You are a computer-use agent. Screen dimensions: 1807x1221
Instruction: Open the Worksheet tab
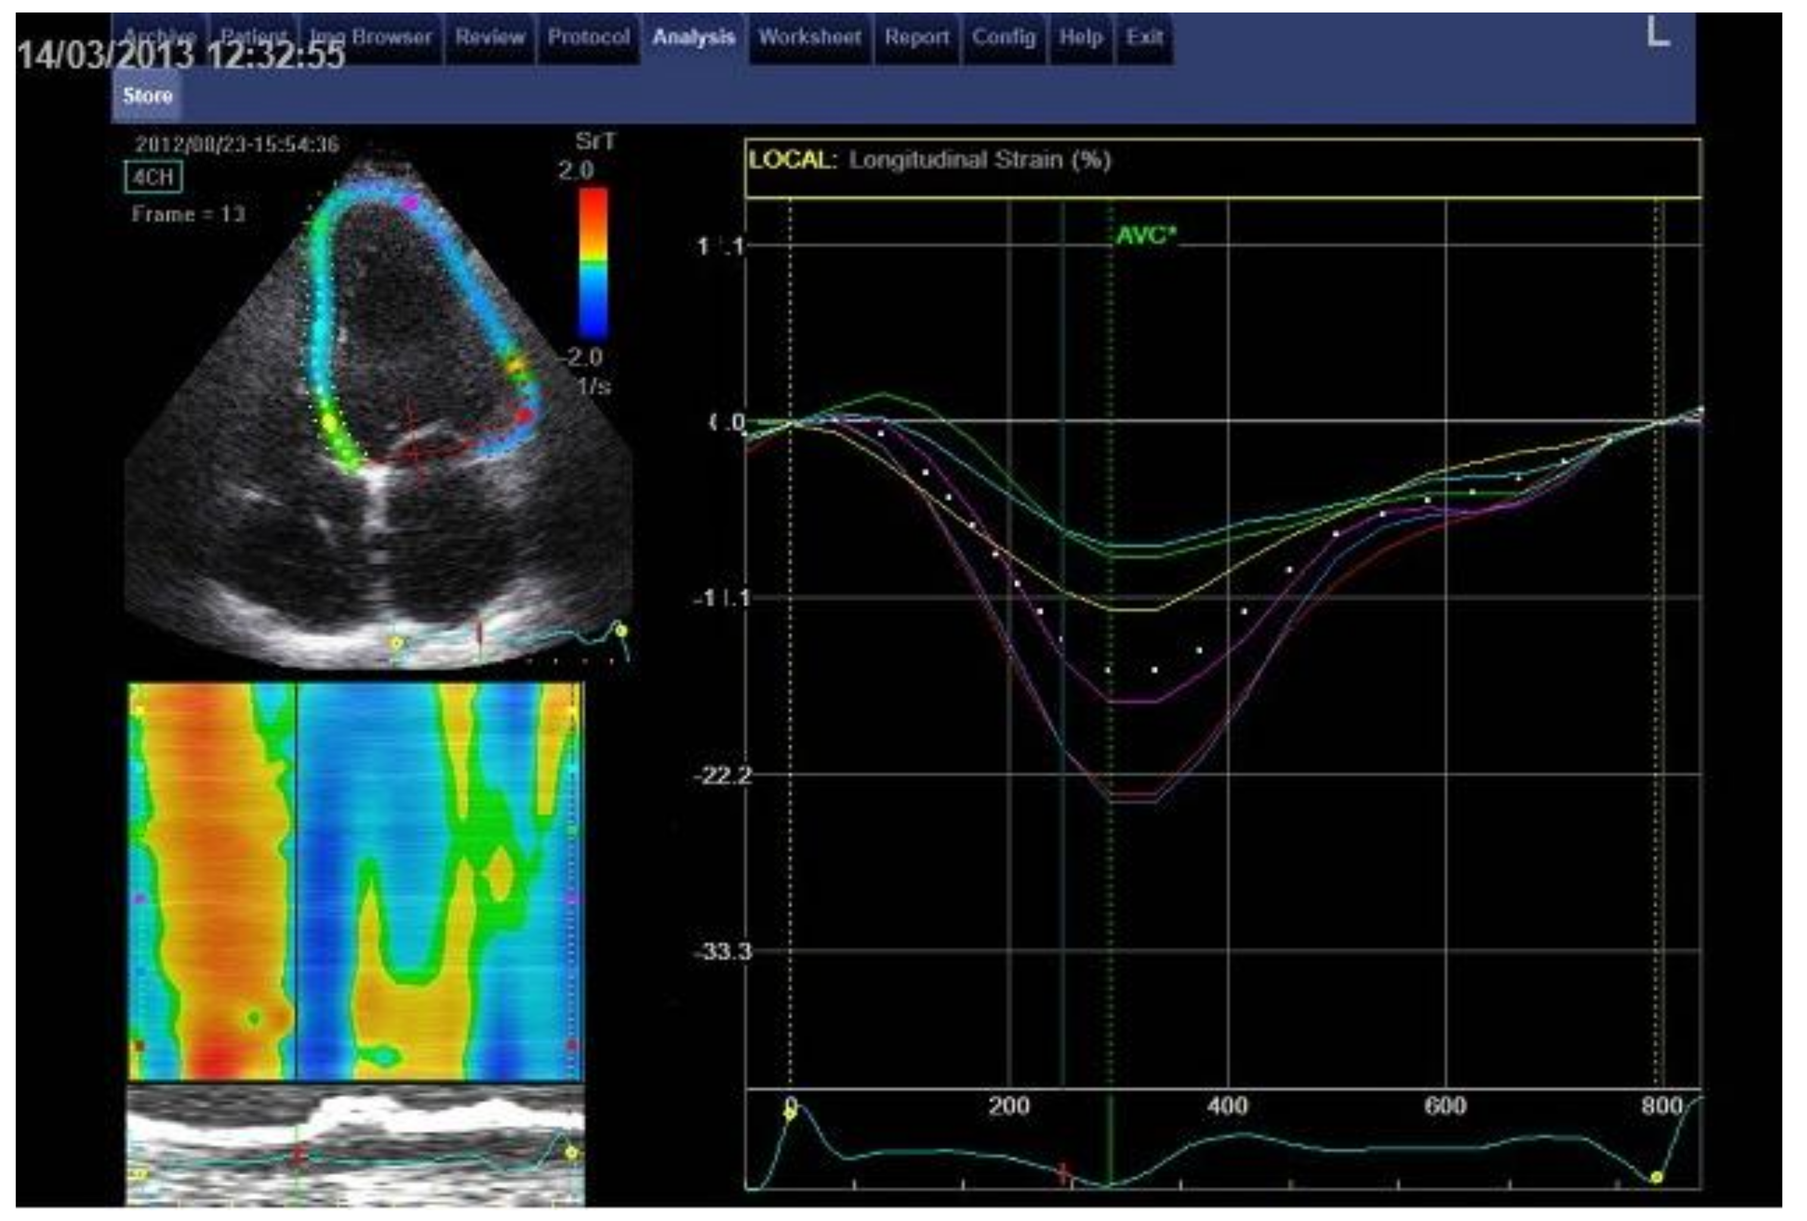point(809,37)
